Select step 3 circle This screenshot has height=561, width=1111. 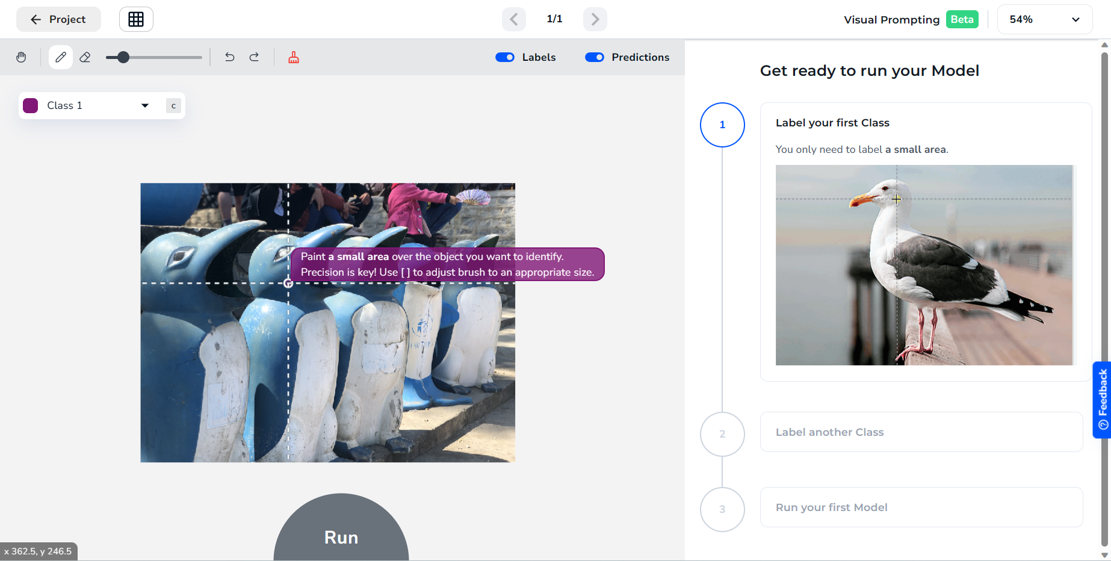(x=722, y=509)
